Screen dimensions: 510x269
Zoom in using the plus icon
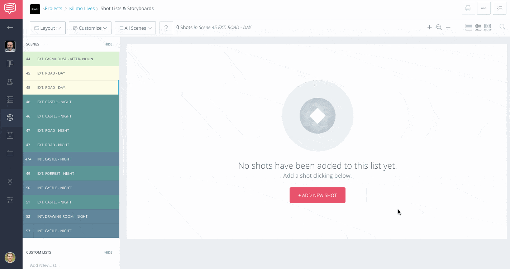pyautogui.click(x=429, y=27)
